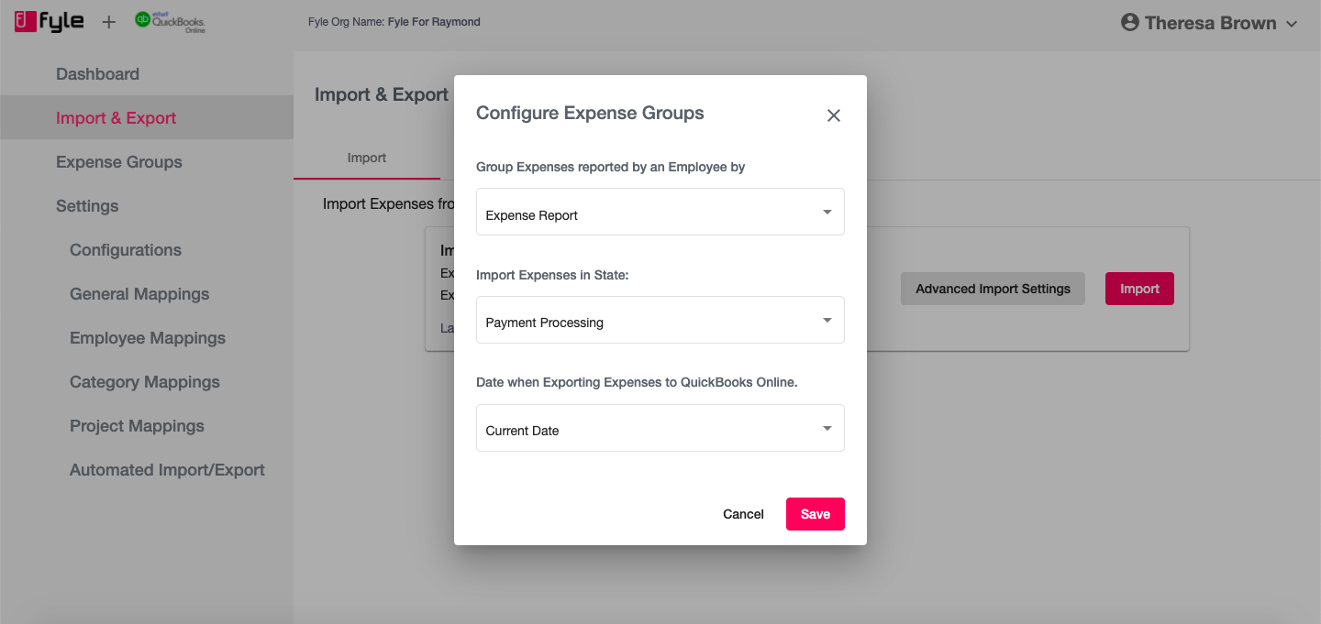Open Settings in sidebar
This screenshot has width=1321, height=624.
pos(87,206)
